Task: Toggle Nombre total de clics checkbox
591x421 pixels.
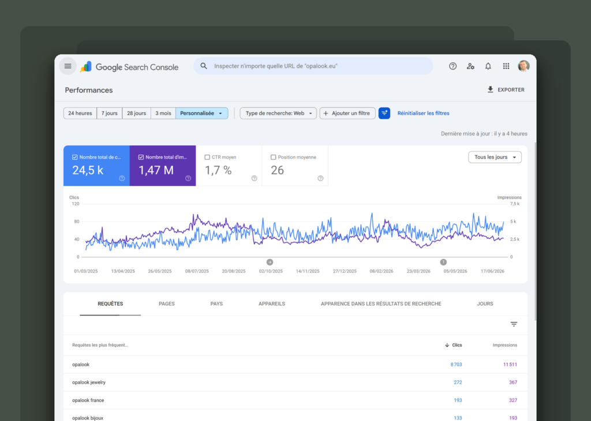Action: point(74,157)
